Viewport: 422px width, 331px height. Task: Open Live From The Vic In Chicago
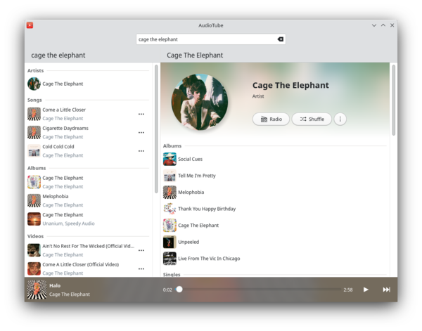(x=274, y=259)
